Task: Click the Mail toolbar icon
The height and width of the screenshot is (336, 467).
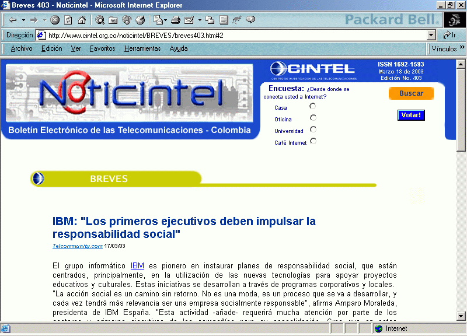Action: pyautogui.click(x=158, y=20)
